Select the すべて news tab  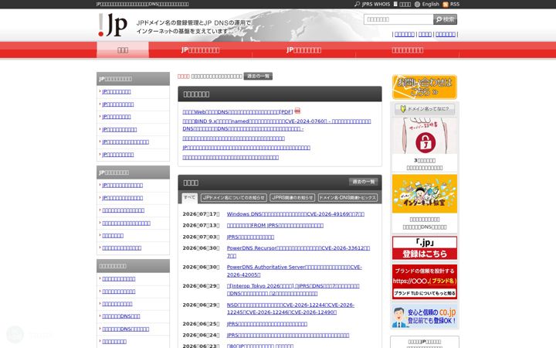[189, 197]
